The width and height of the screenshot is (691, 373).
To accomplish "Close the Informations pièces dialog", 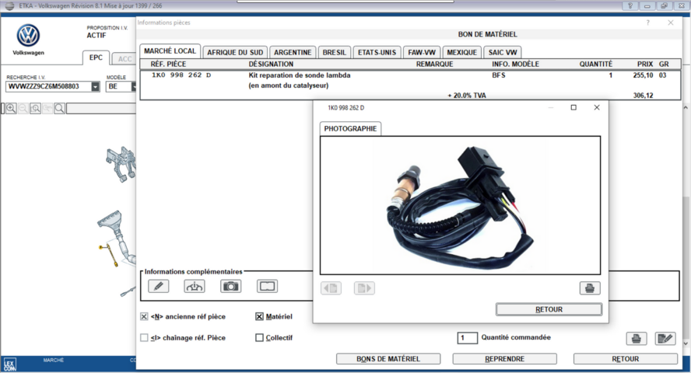I will click(x=671, y=23).
